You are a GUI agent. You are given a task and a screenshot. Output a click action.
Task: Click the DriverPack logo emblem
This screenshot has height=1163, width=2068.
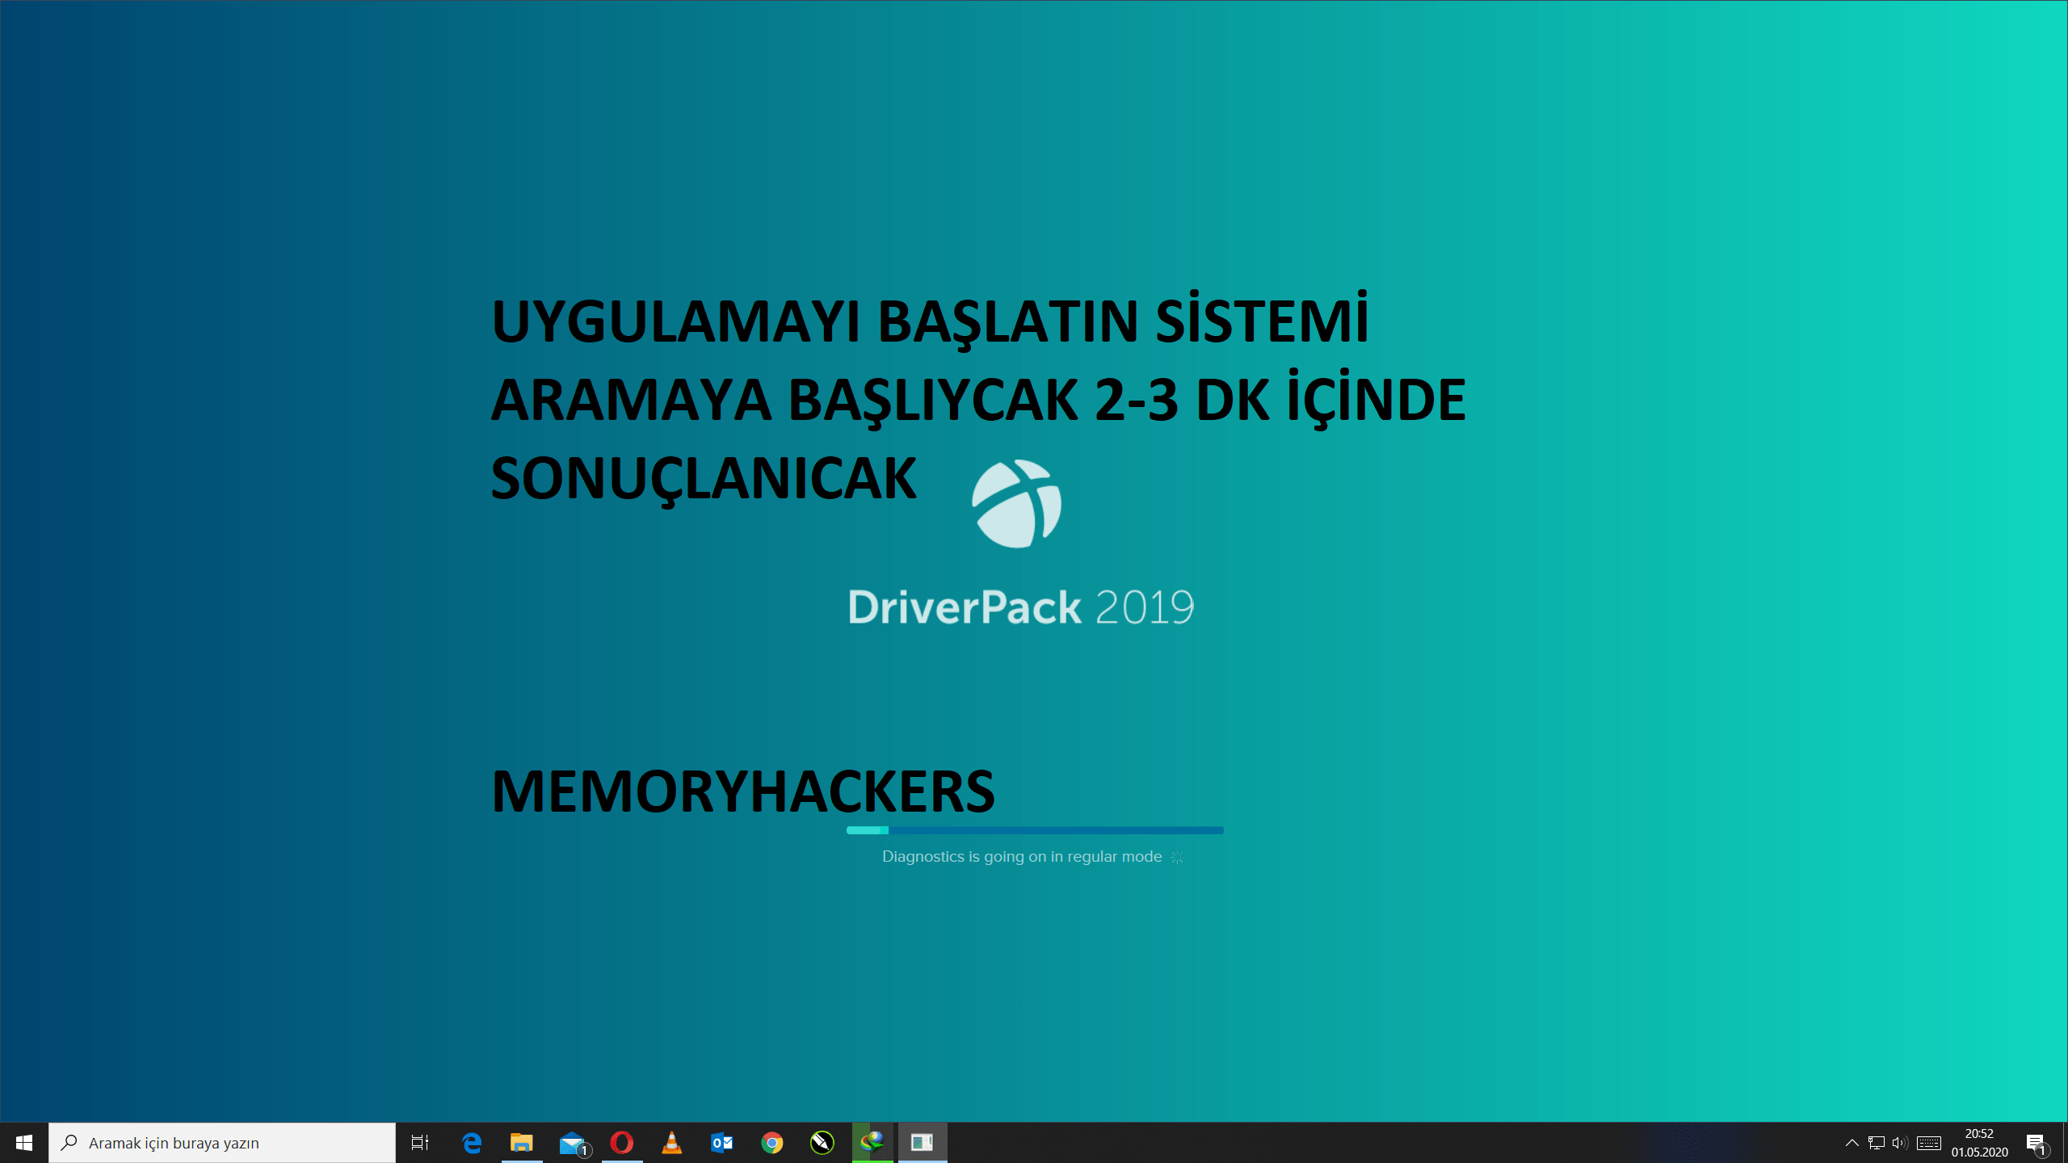[1017, 504]
